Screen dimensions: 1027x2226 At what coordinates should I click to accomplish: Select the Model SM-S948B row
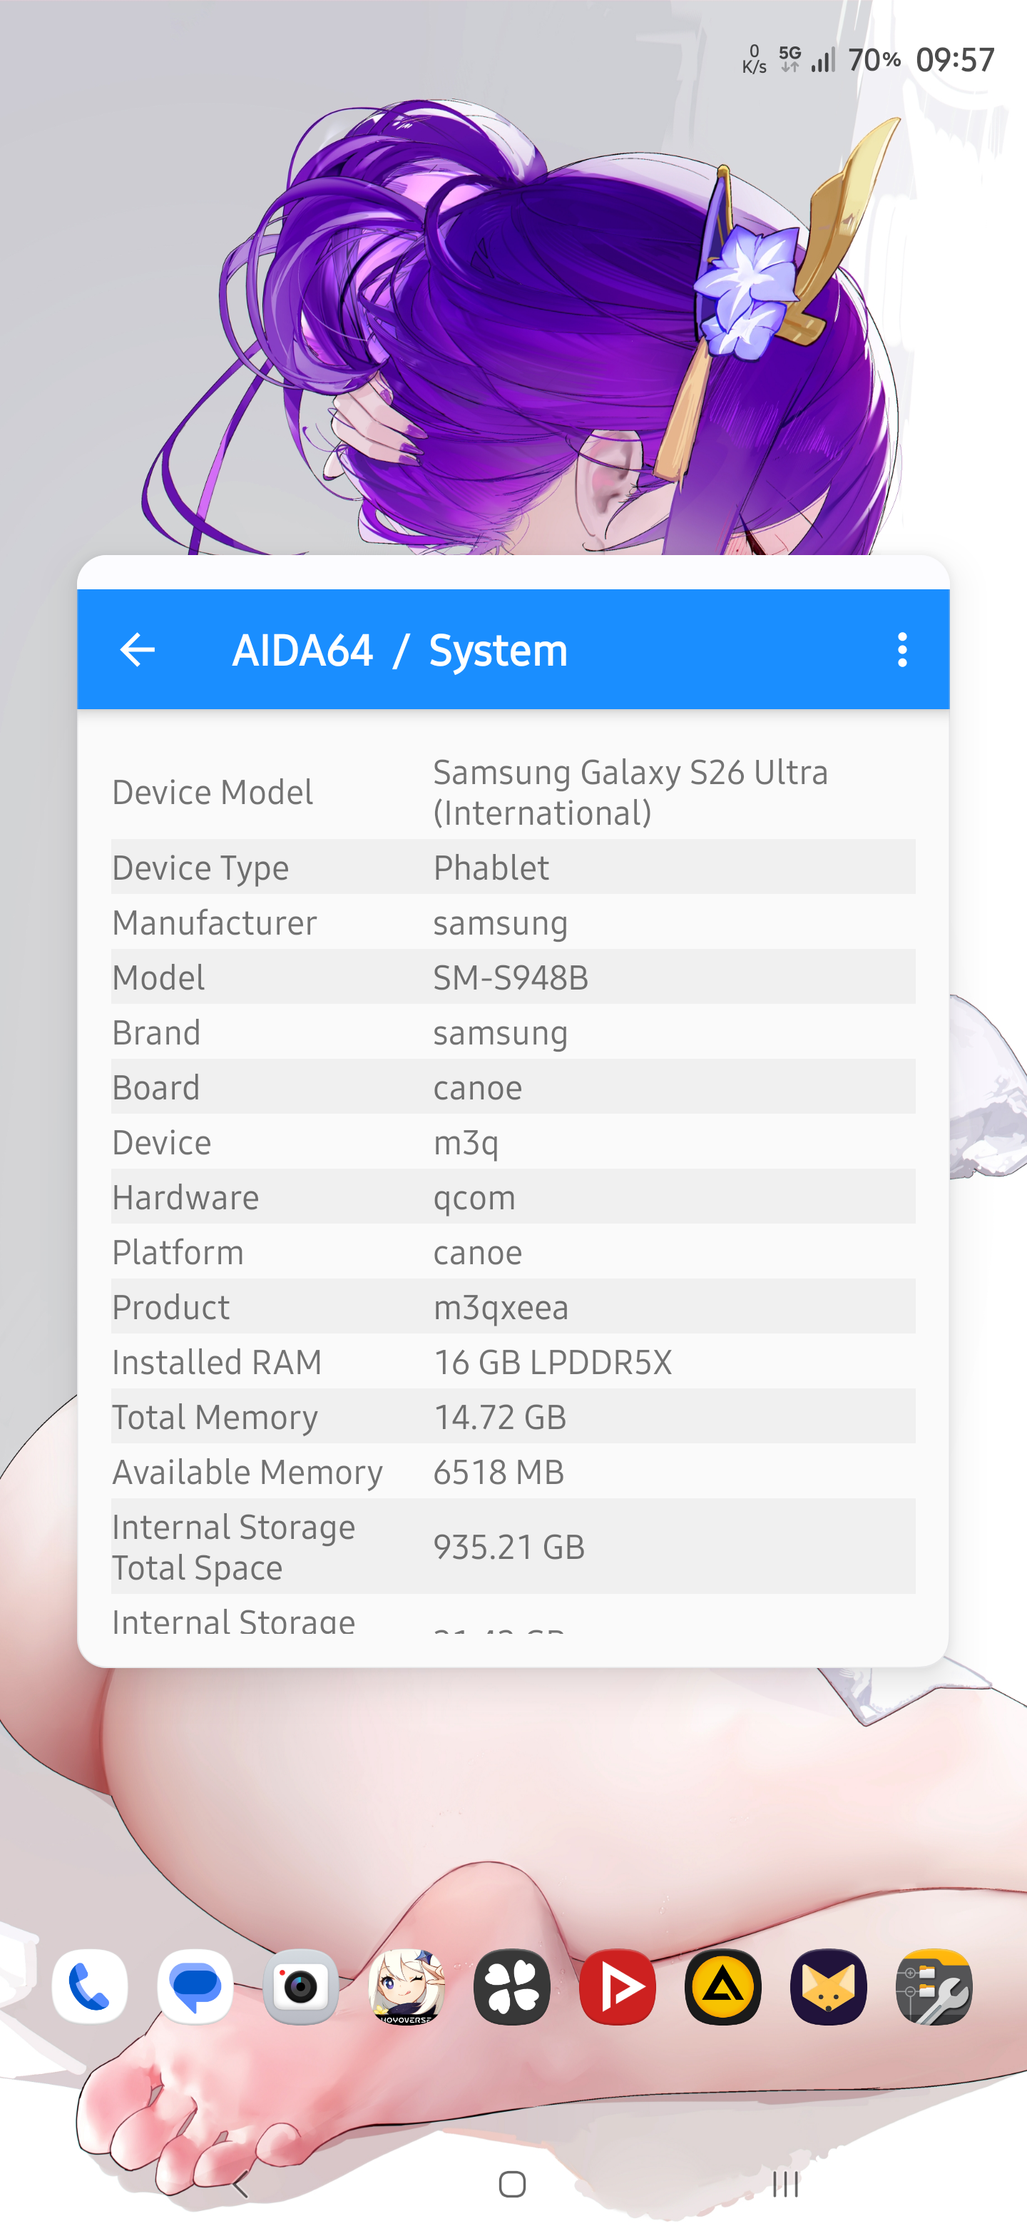tap(513, 977)
